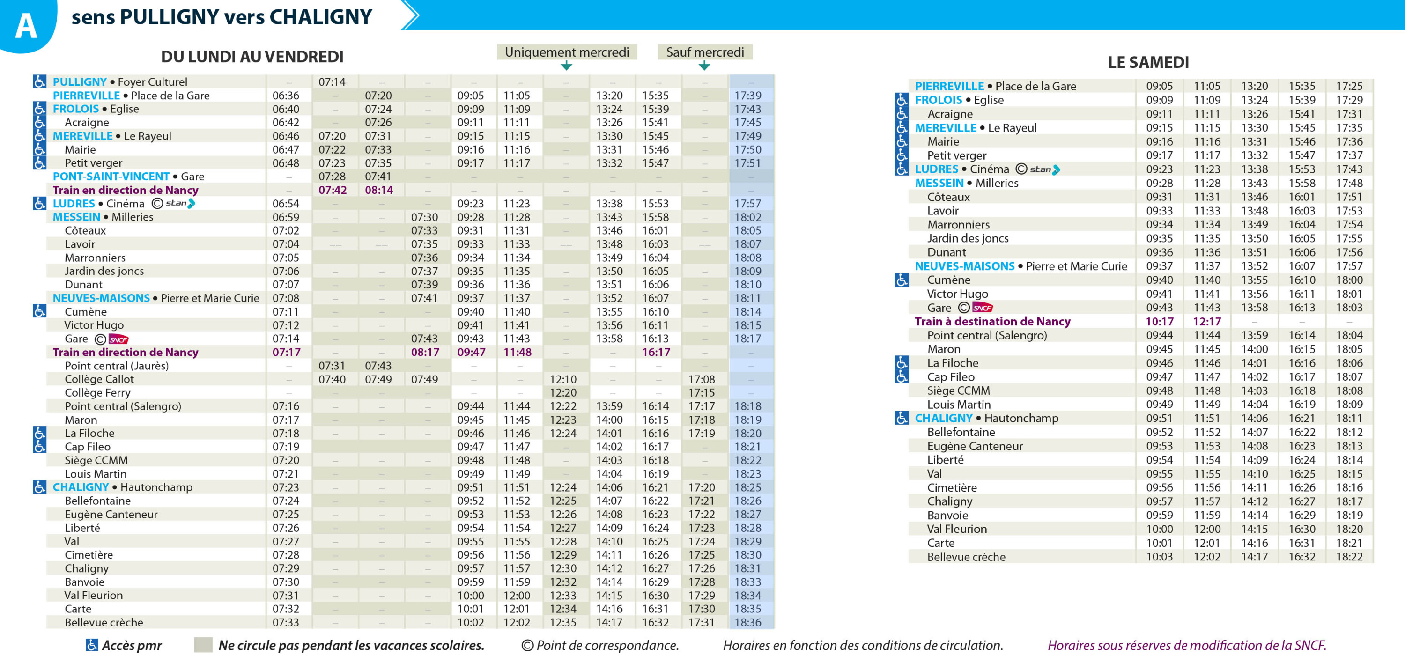This screenshot has width=1405, height=663.
Task: Click the wheelchair icon beside weekday CHALIGNY Hautonchamp
Action: 39,487
